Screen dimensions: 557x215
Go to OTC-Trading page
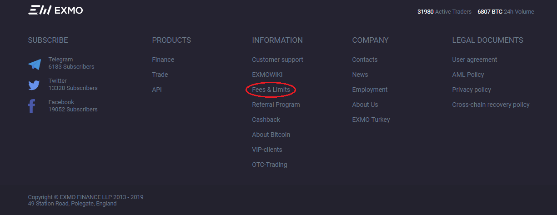(270, 165)
